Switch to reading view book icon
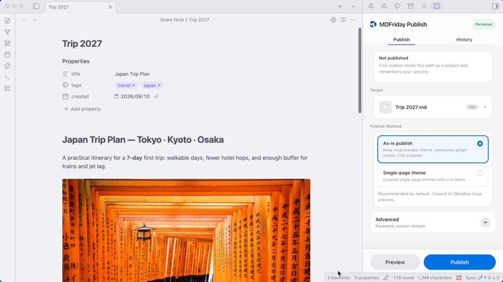The width and height of the screenshot is (503, 282). 343,20
